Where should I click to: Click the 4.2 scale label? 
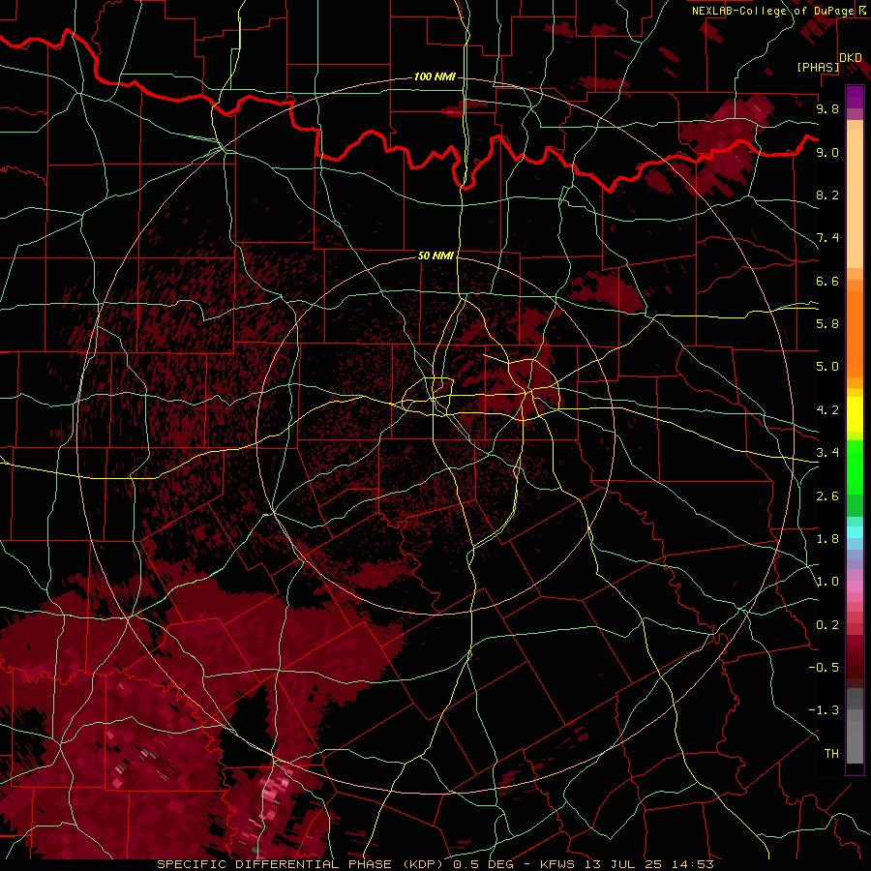(x=827, y=410)
